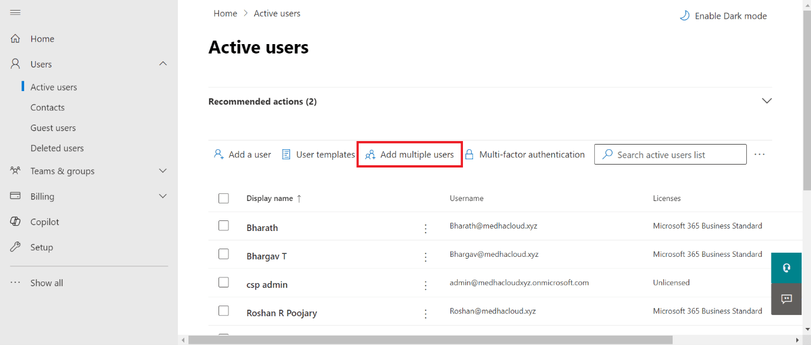This screenshot has width=811, height=345.
Task: Open the help support panel icon
Action: tap(786, 267)
